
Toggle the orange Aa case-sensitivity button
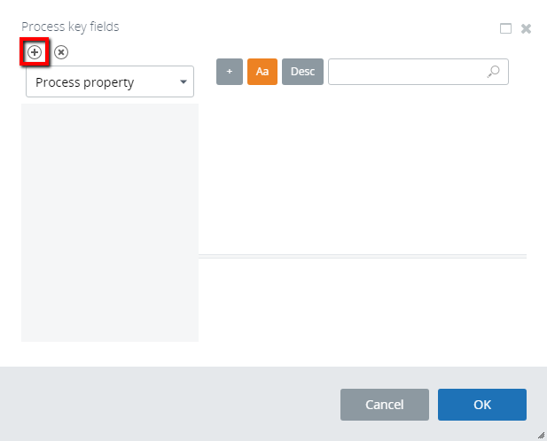pos(262,72)
